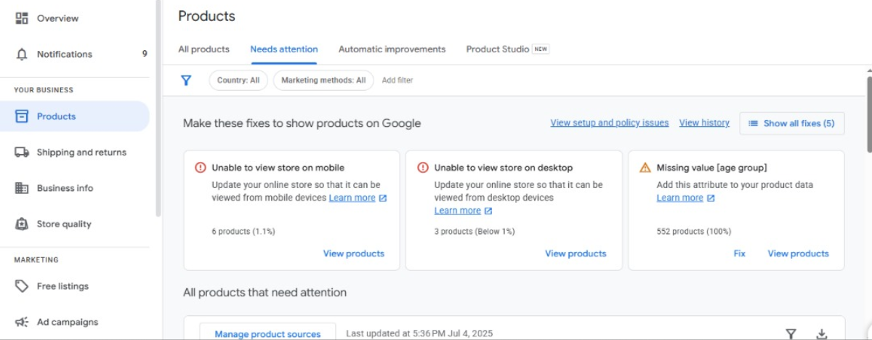Click the Free listings tag icon
The image size is (872, 340).
click(22, 286)
